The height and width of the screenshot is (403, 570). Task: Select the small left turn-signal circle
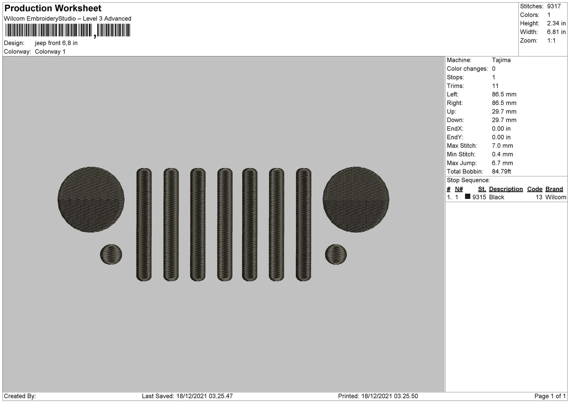point(111,254)
